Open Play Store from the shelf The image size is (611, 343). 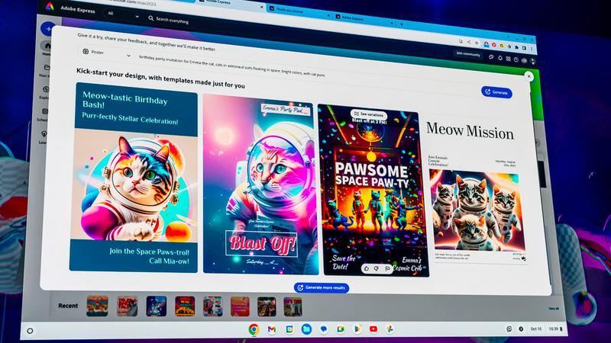pyautogui.click(x=357, y=329)
